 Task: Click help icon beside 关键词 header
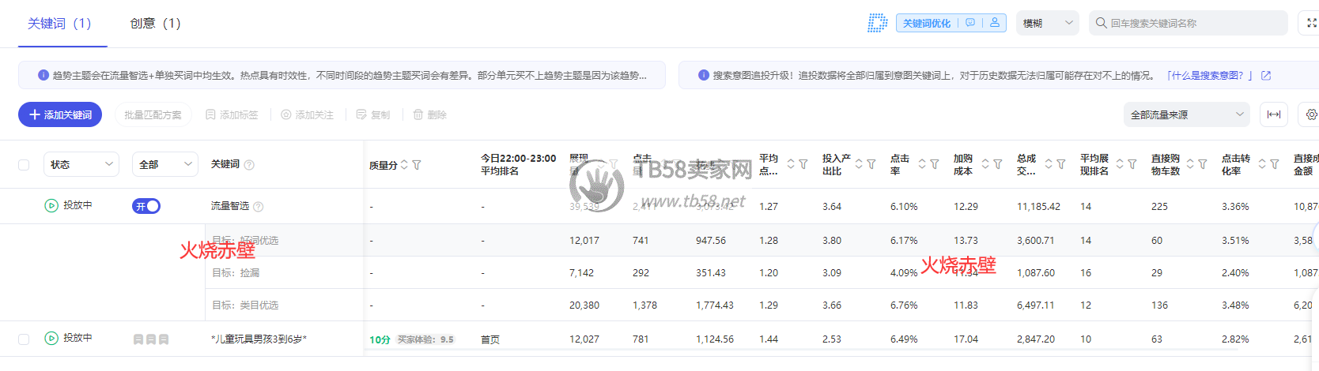(x=249, y=165)
